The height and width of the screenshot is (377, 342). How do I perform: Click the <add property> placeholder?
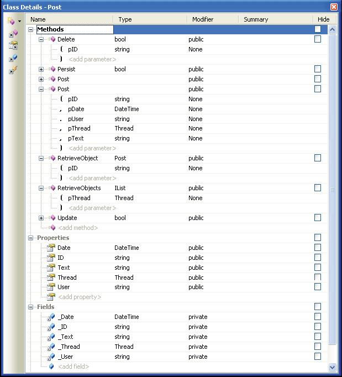[x=80, y=297]
